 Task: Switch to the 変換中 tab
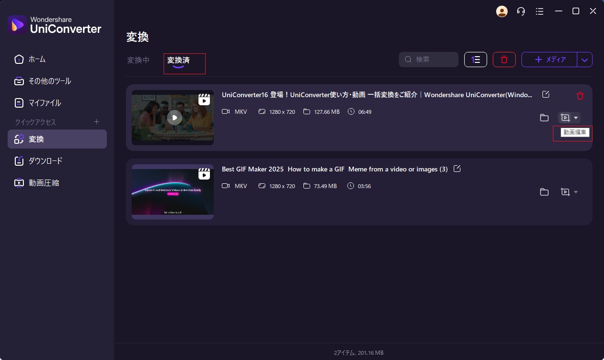tap(138, 60)
